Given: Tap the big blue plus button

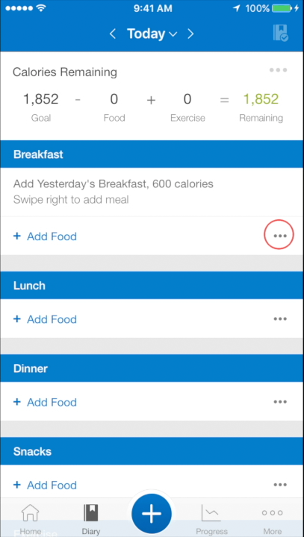Looking at the screenshot, I should (x=152, y=514).
